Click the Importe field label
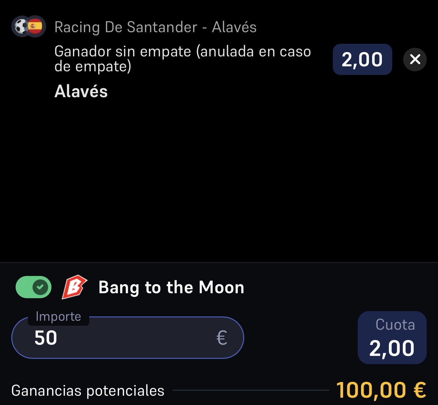The width and height of the screenshot is (438, 405). point(58,316)
